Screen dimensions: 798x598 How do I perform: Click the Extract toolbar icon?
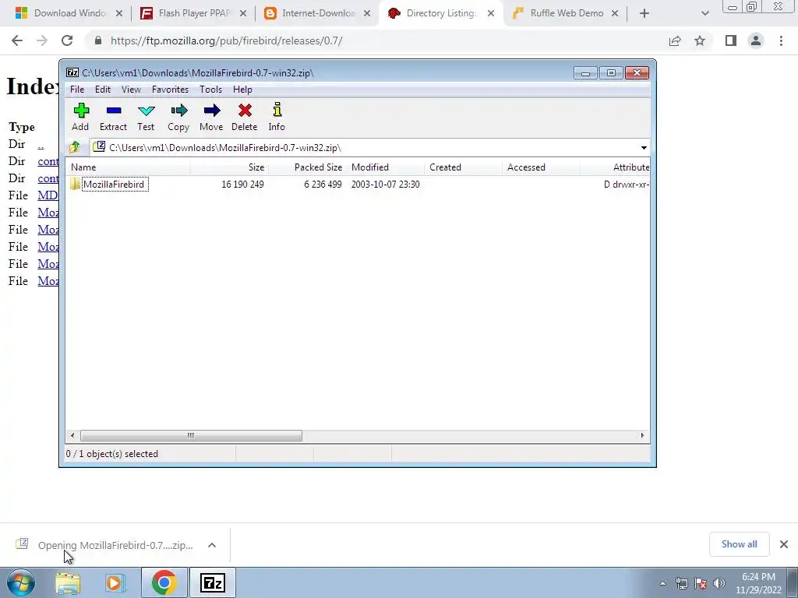(x=113, y=117)
